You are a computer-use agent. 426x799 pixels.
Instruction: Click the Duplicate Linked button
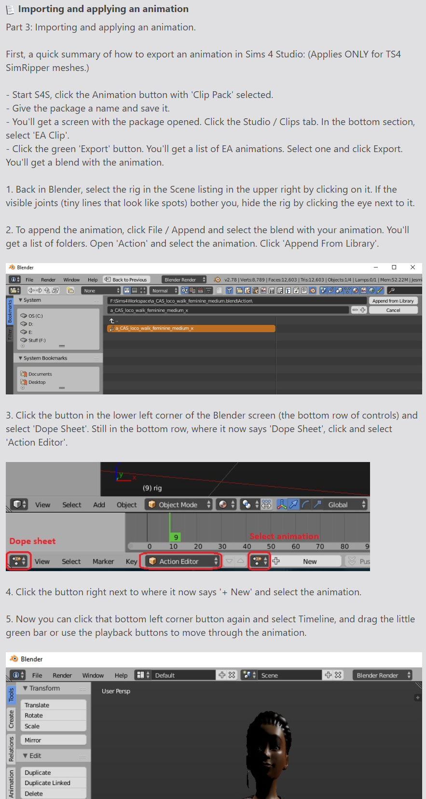click(53, 783)
